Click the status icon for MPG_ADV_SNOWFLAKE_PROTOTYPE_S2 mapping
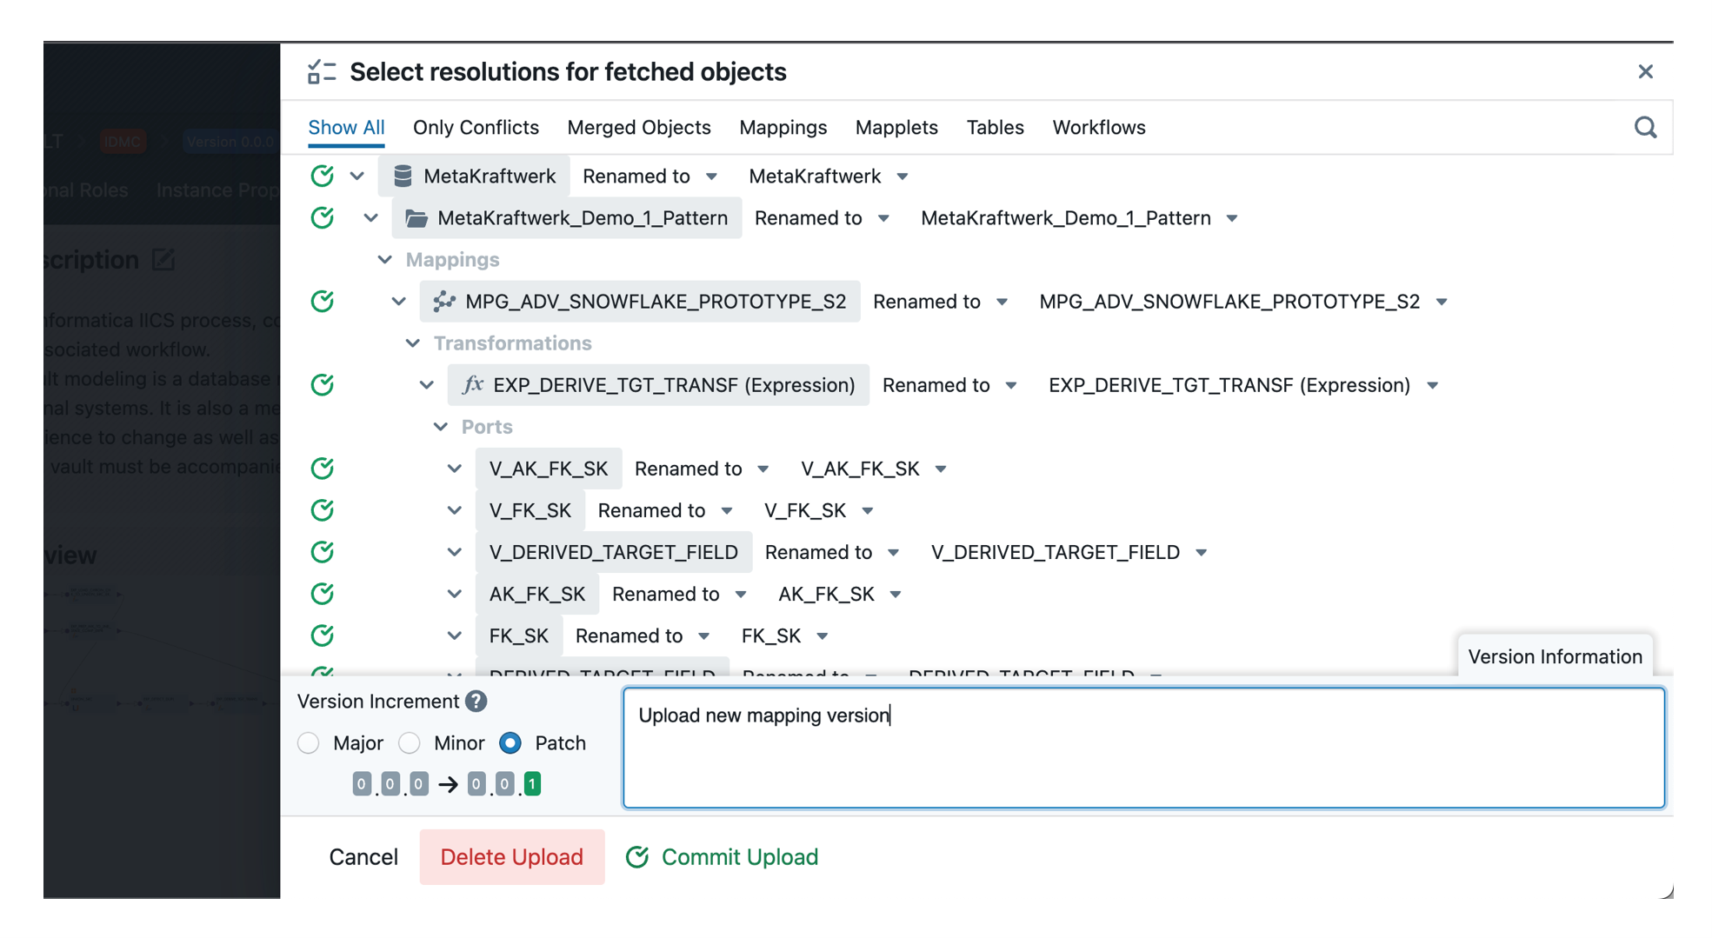 click(323, 302)
